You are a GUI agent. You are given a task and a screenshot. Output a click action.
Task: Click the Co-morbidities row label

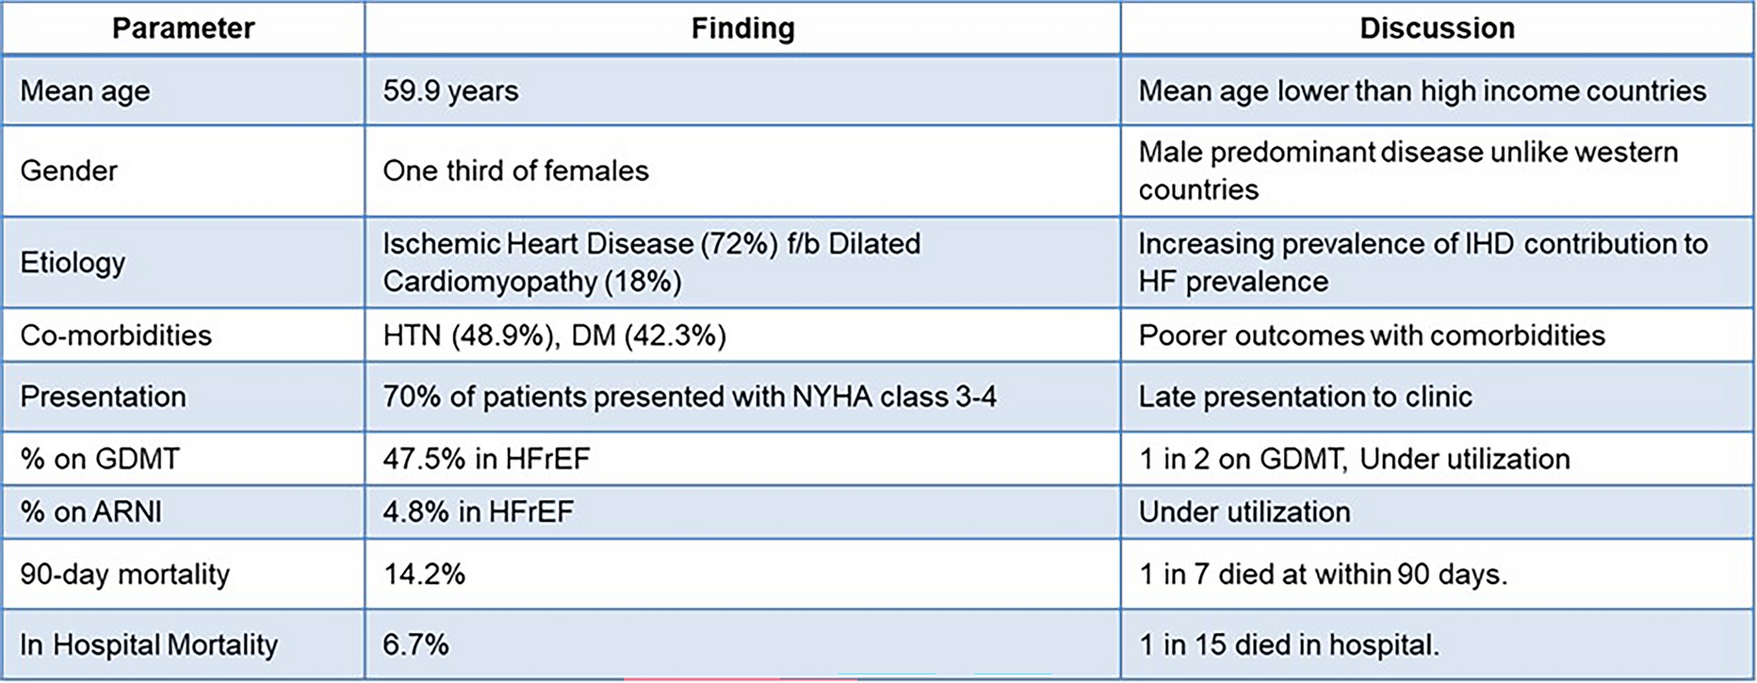116,335
